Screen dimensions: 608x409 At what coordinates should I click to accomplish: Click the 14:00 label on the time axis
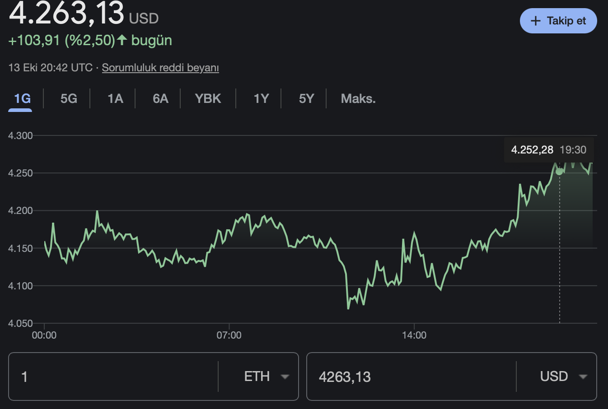tap(414, 335)
